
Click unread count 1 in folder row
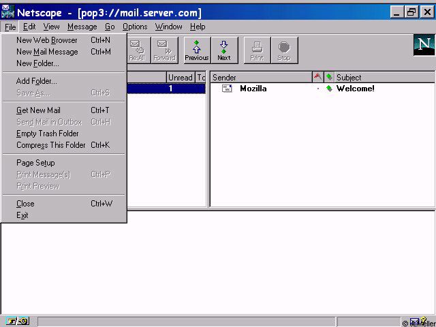170,89
